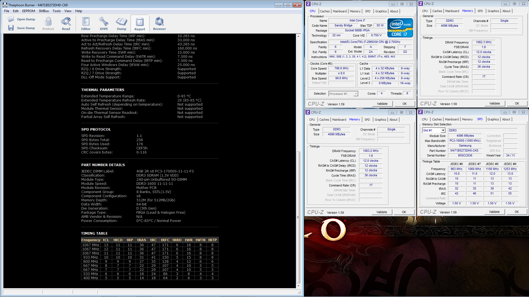The image size is (529, 297).
Task: Click the 1067 MHz tCL 13 timing row
Action: click(150, 245)
